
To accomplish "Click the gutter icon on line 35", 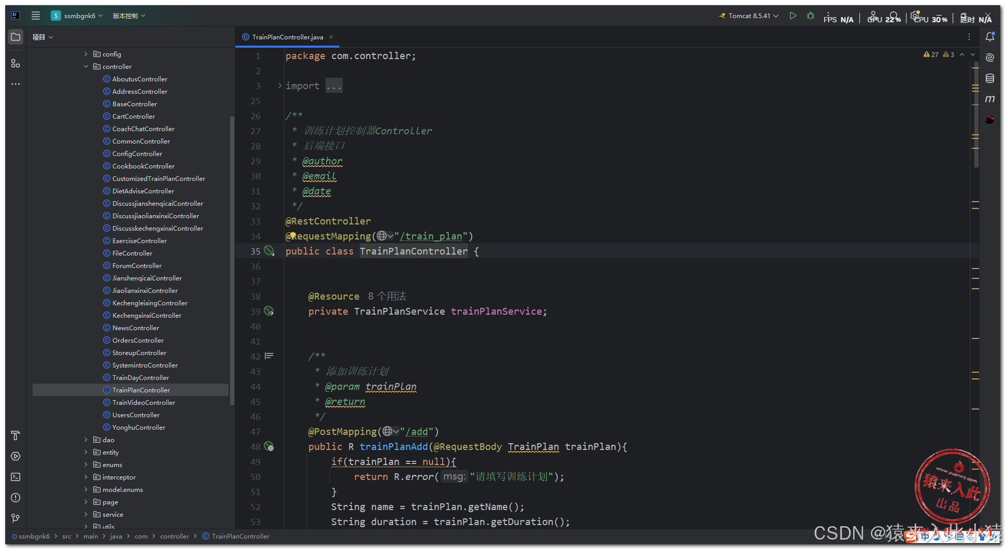I will (x=269, y=251).
